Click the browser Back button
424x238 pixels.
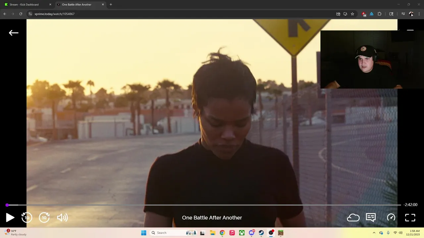click(x=5, y=14)
